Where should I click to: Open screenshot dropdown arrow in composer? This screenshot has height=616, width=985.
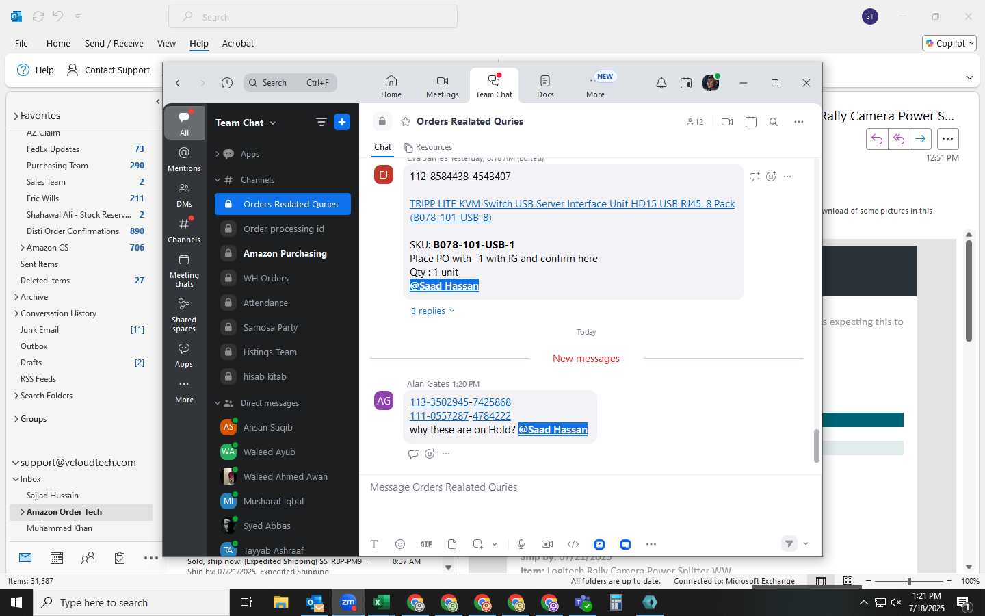click(x=494, y=544)
